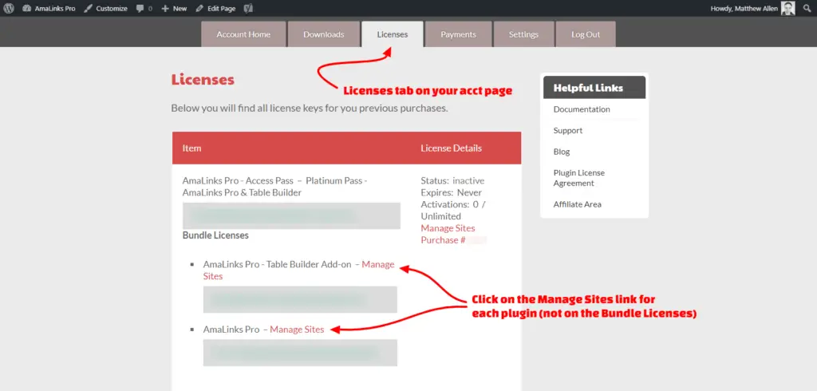The image size is (817, 391).
Task: Click the Bundle Licenses label
Action: (215, 235)
